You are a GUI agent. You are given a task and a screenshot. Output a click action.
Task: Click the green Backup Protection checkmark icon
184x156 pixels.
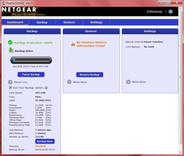click(10, 42)
